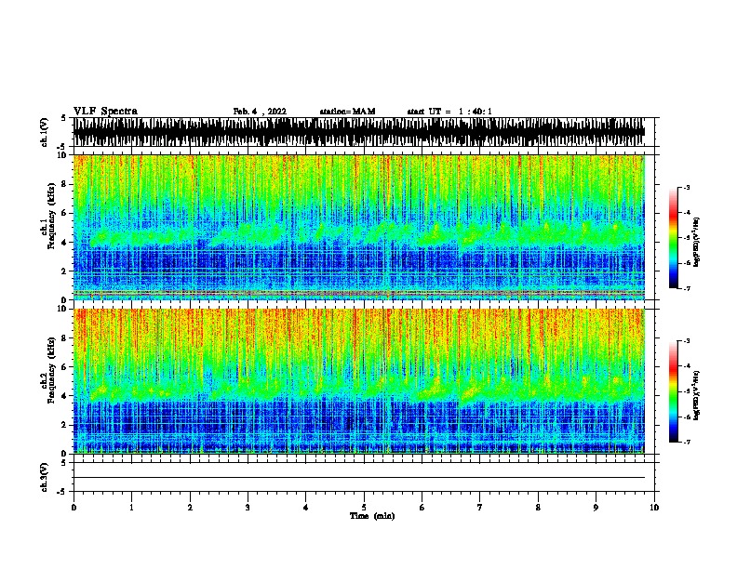Click the ch.2 colorbar log(PSD) label
This screenshot has height=569, width=737.
point(697,396)
